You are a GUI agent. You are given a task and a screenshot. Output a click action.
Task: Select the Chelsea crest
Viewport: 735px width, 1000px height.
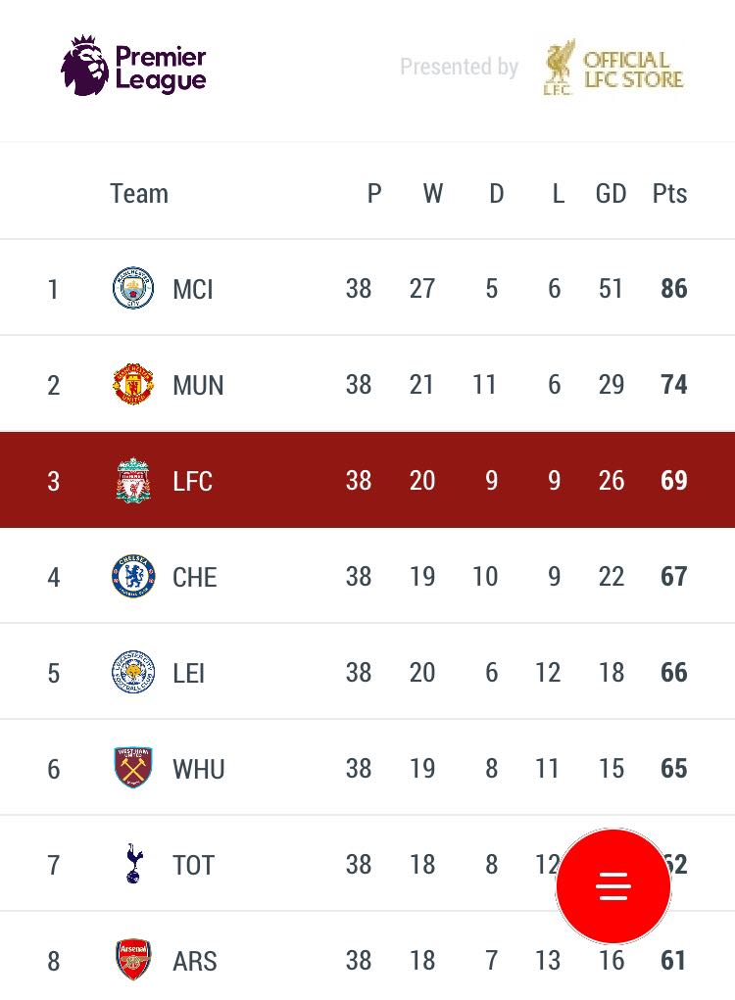[x=133, y=577]
